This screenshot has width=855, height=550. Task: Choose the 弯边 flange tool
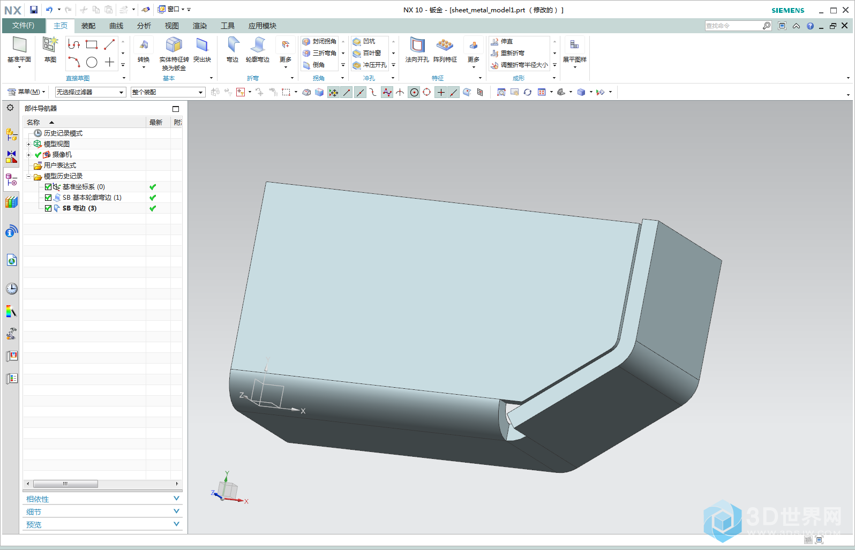[232, 50]
